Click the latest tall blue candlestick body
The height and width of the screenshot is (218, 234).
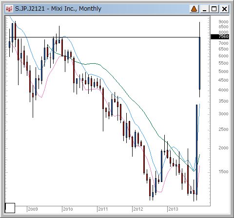(200, 63)
